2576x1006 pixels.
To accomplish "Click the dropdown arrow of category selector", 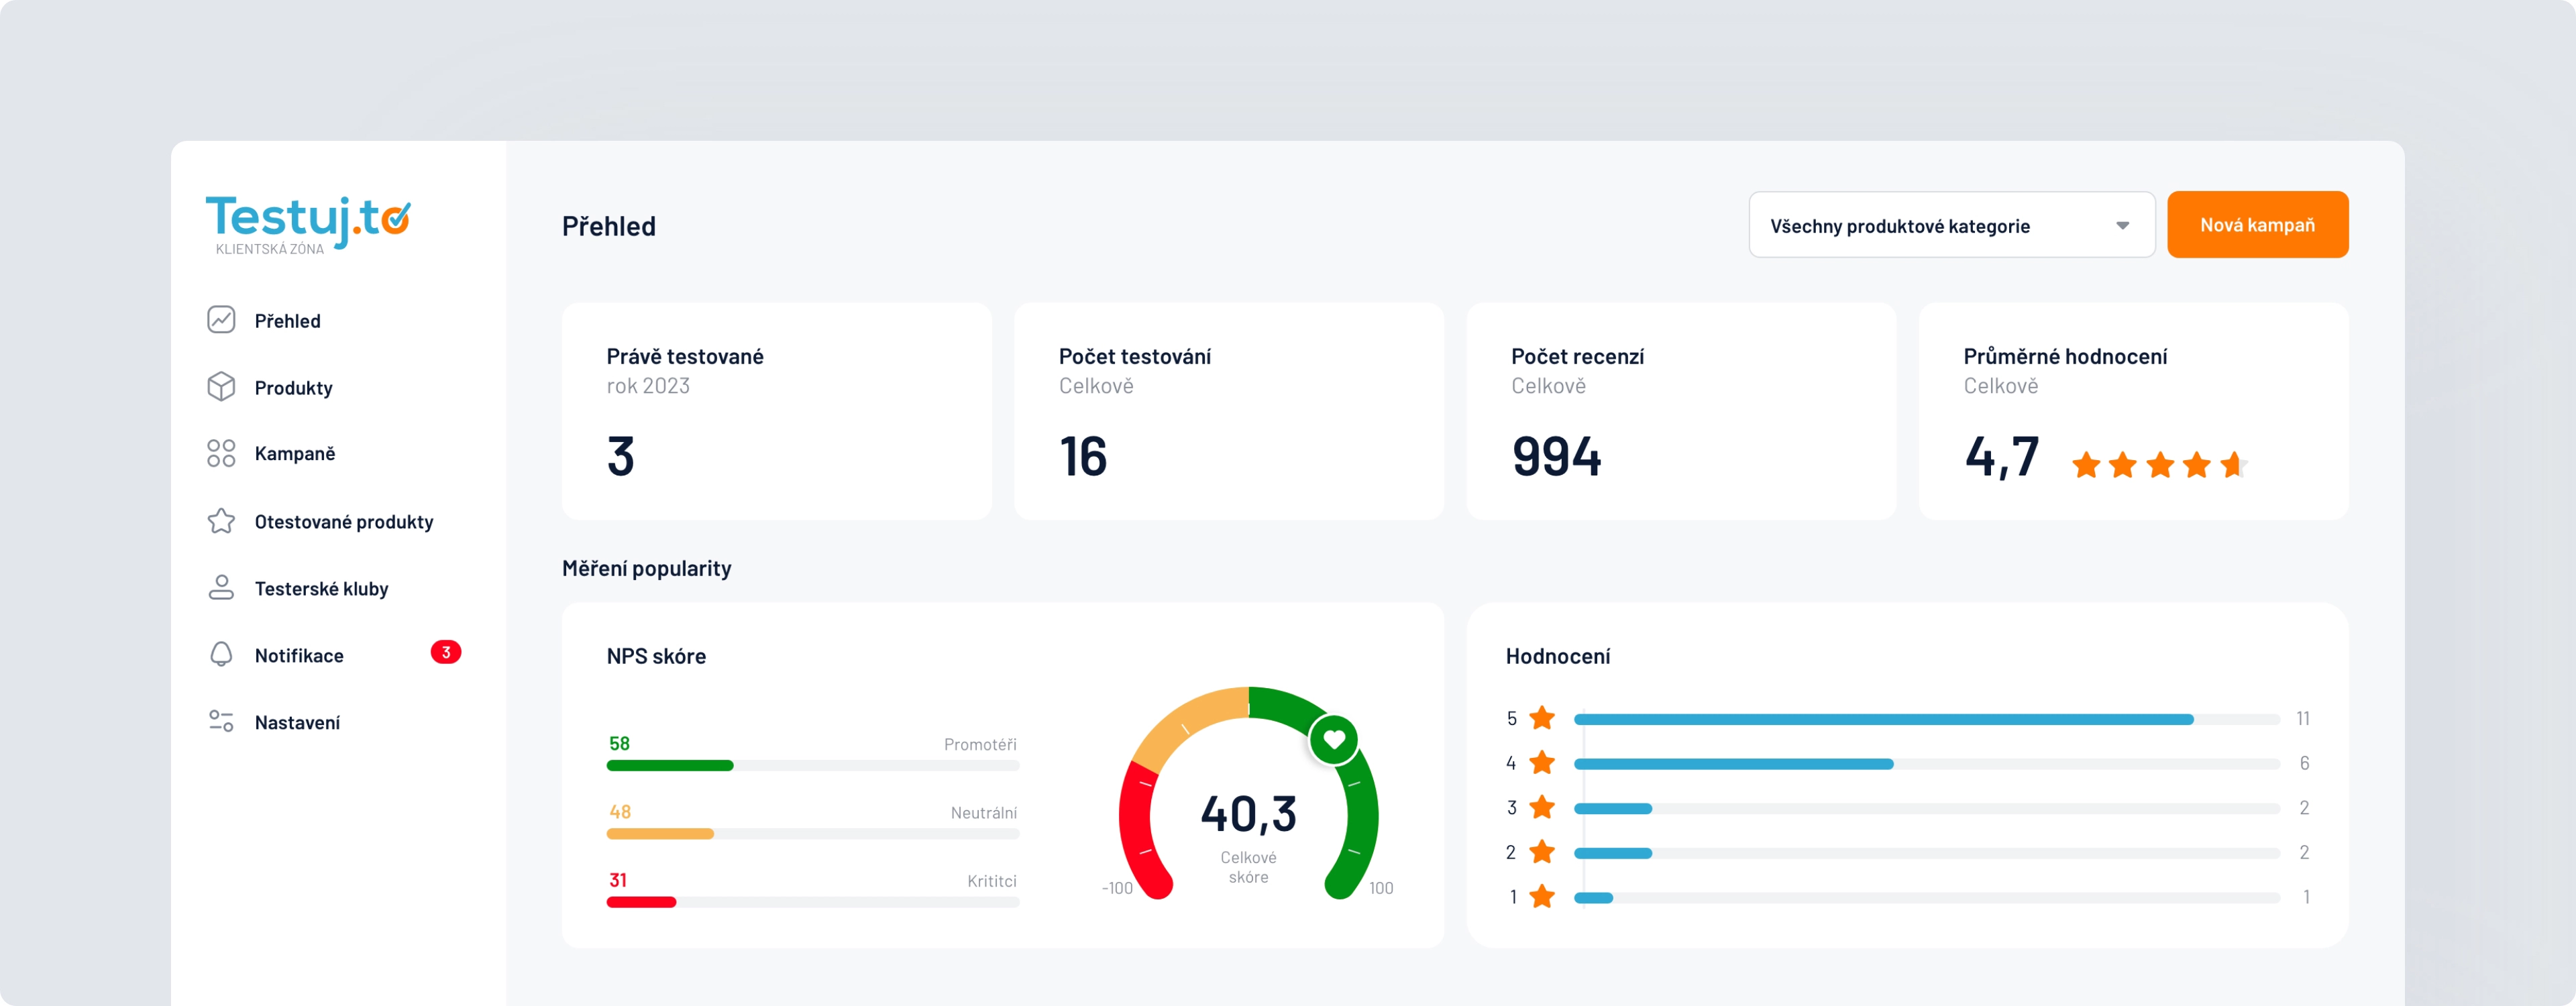I will [2122, 226].
